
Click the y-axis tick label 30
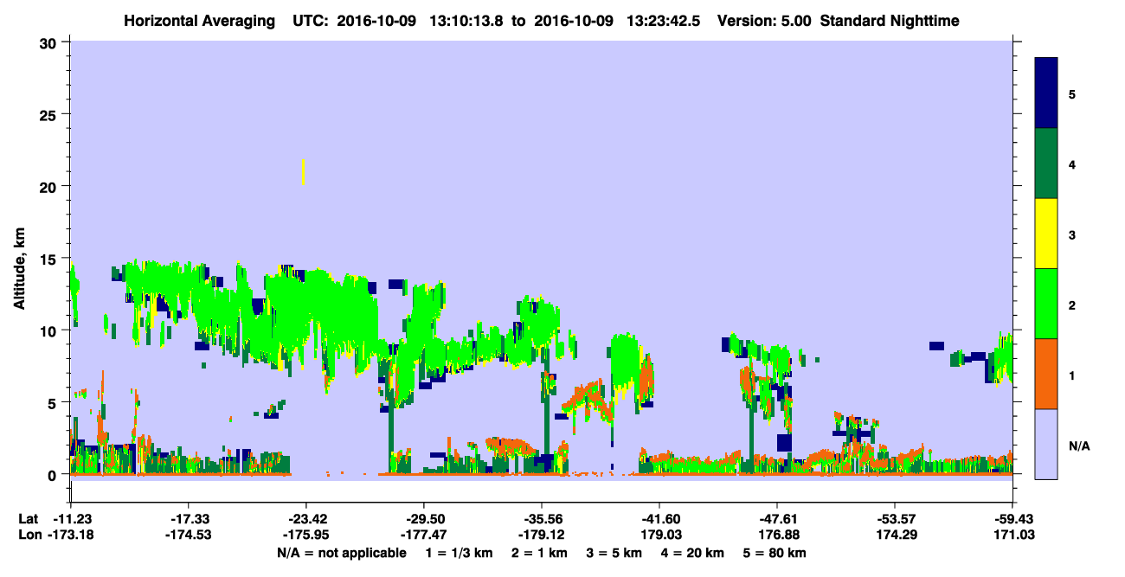coord(49,42)
